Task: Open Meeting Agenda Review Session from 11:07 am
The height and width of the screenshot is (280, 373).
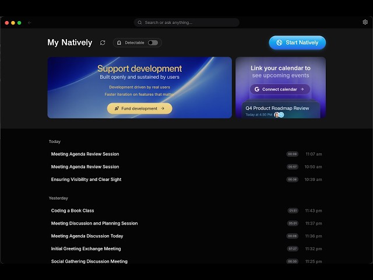Action: (186, 154)
